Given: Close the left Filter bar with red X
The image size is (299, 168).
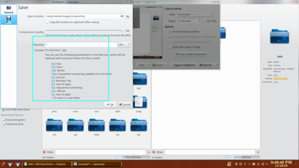Looking at the screenshot, I should pyautogui.click(x=44, y=152).
